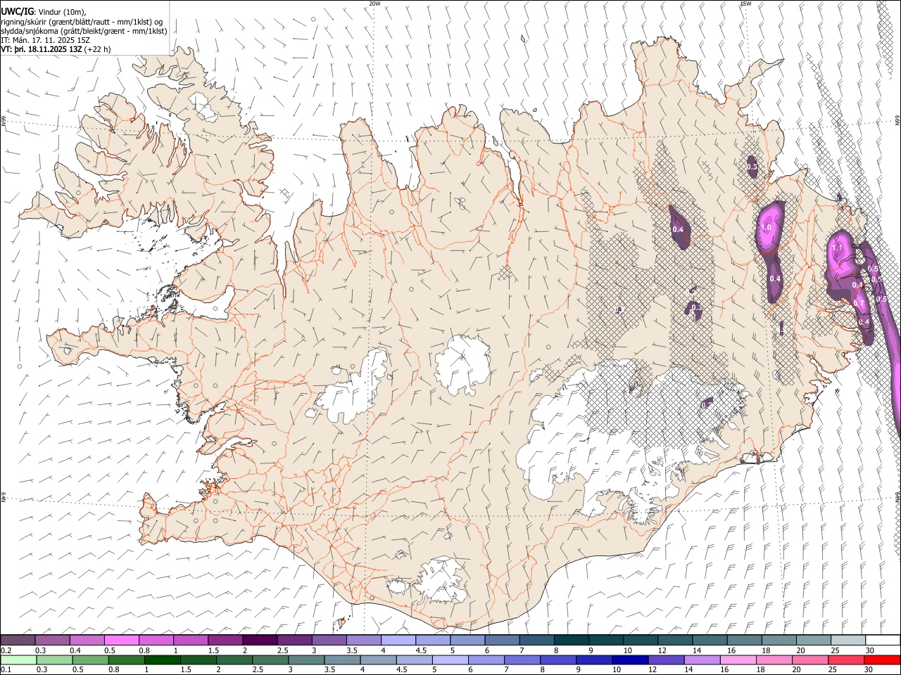Pick the bright red rain swatch at 30

point(883,660)
